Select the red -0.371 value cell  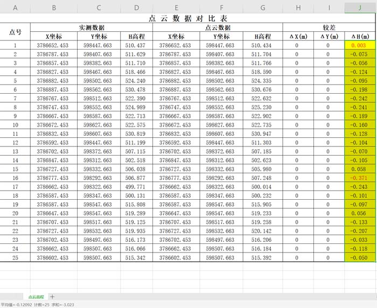359,178
